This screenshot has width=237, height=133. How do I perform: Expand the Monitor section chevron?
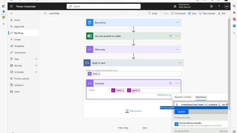(36, 65)
